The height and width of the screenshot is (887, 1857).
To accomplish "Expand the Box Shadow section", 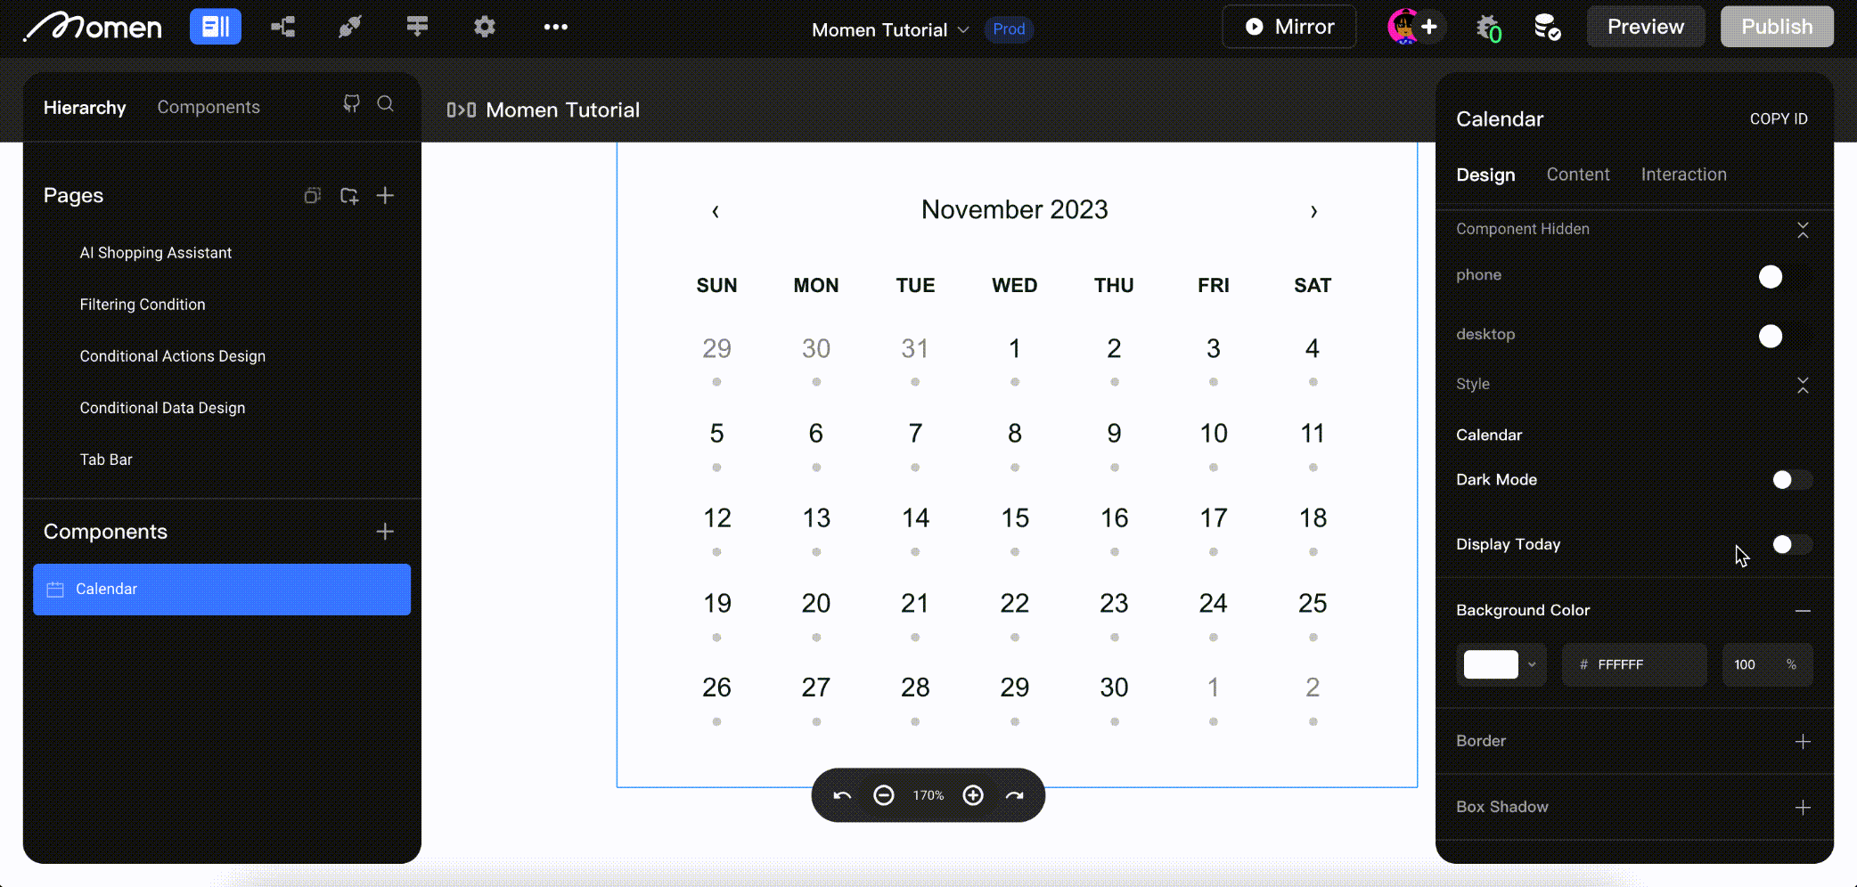I will [x=1803, y=808].
